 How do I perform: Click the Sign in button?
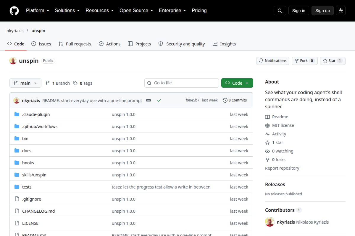click(298, 11)
